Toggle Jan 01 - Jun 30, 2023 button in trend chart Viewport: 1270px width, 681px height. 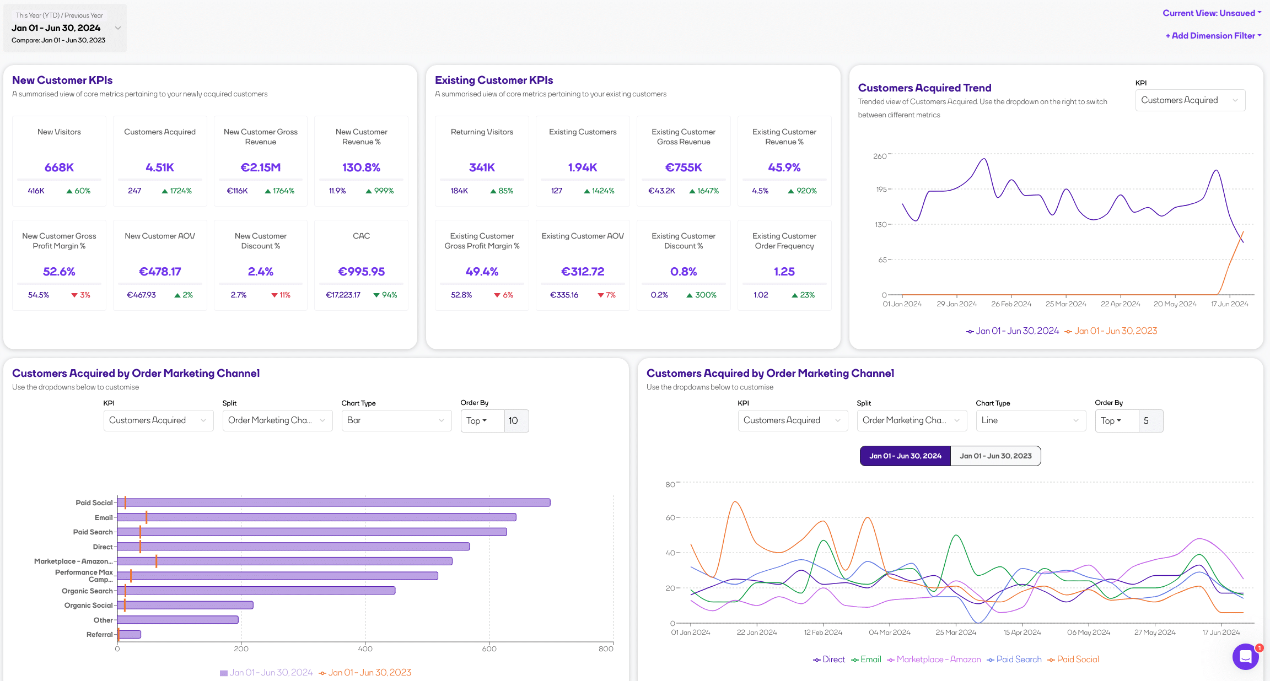[x=994, y=455]
